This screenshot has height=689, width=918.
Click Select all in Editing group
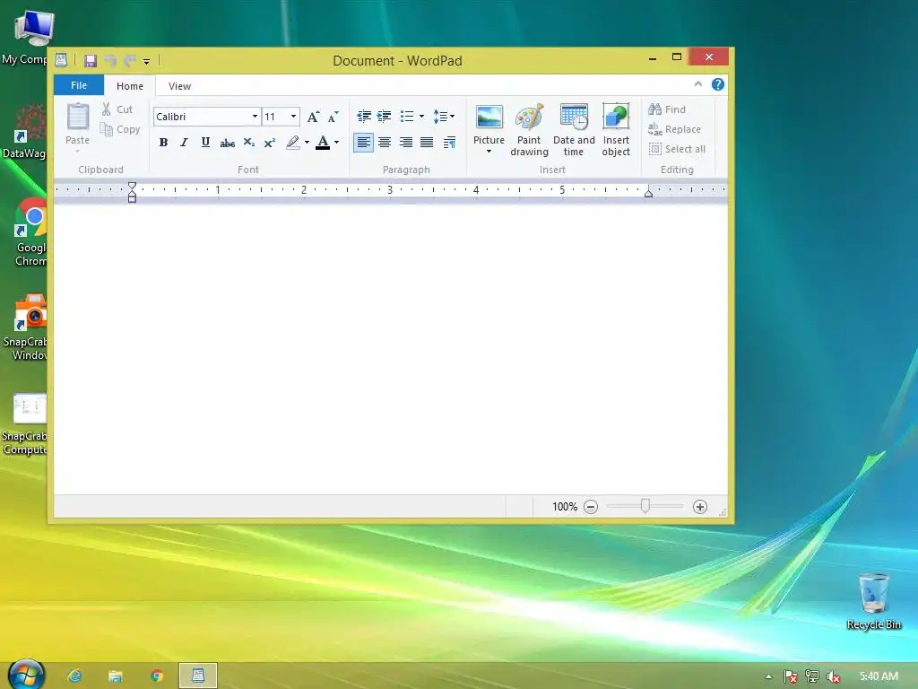pos(677,149)
